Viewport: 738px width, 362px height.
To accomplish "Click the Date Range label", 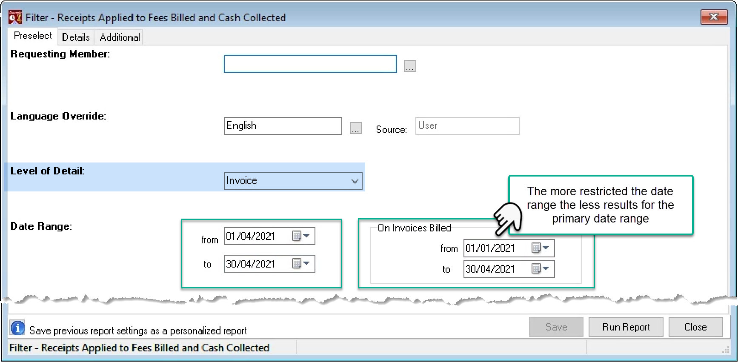I will click(x=41, y=226).
